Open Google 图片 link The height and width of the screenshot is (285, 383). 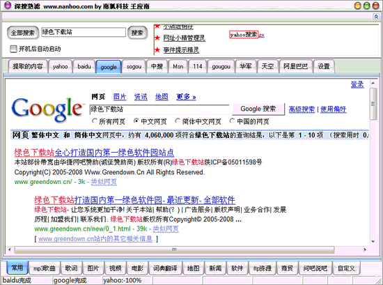click(x=120, y=97)
